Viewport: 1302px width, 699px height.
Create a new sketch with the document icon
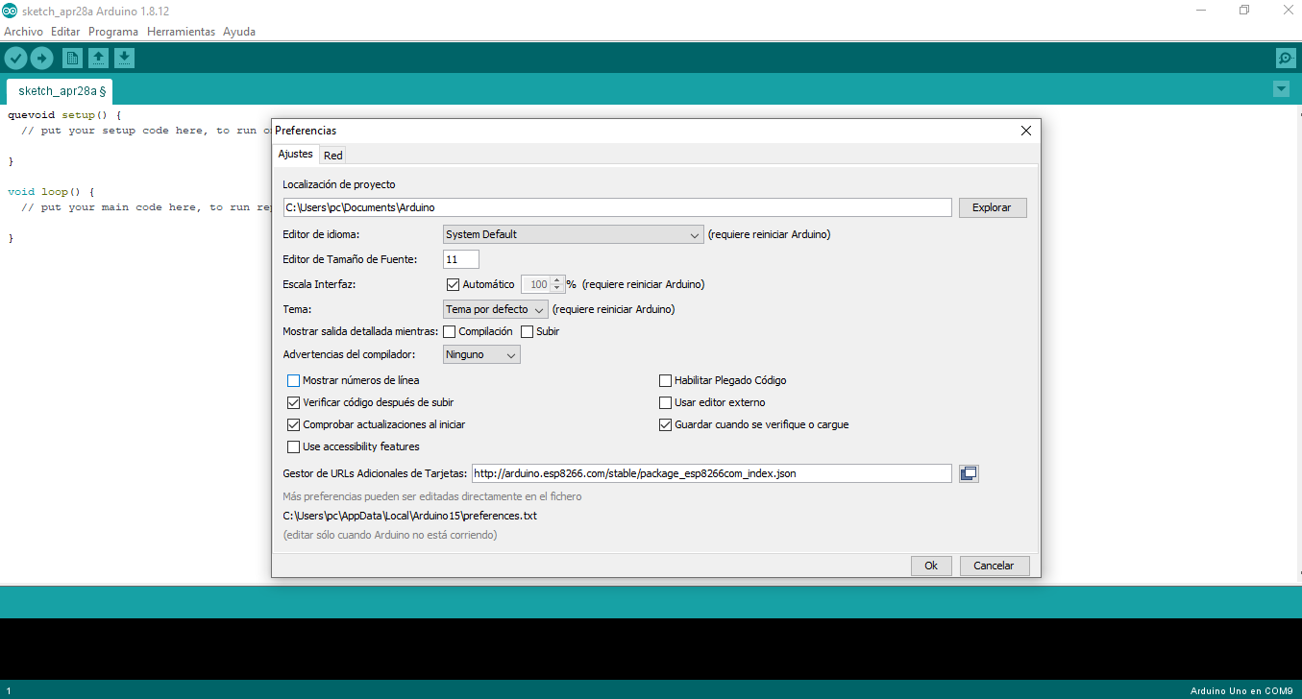coord(72,59)
